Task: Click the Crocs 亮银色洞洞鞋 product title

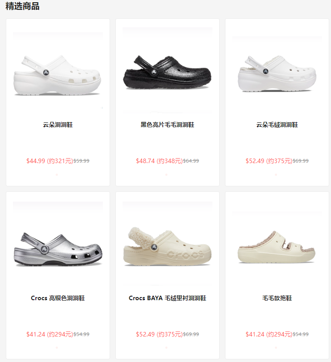Action: pos(58,298)
